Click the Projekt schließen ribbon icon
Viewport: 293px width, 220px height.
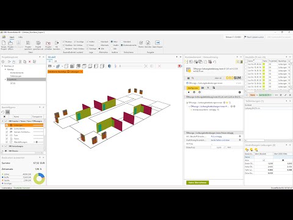(48, 43)
